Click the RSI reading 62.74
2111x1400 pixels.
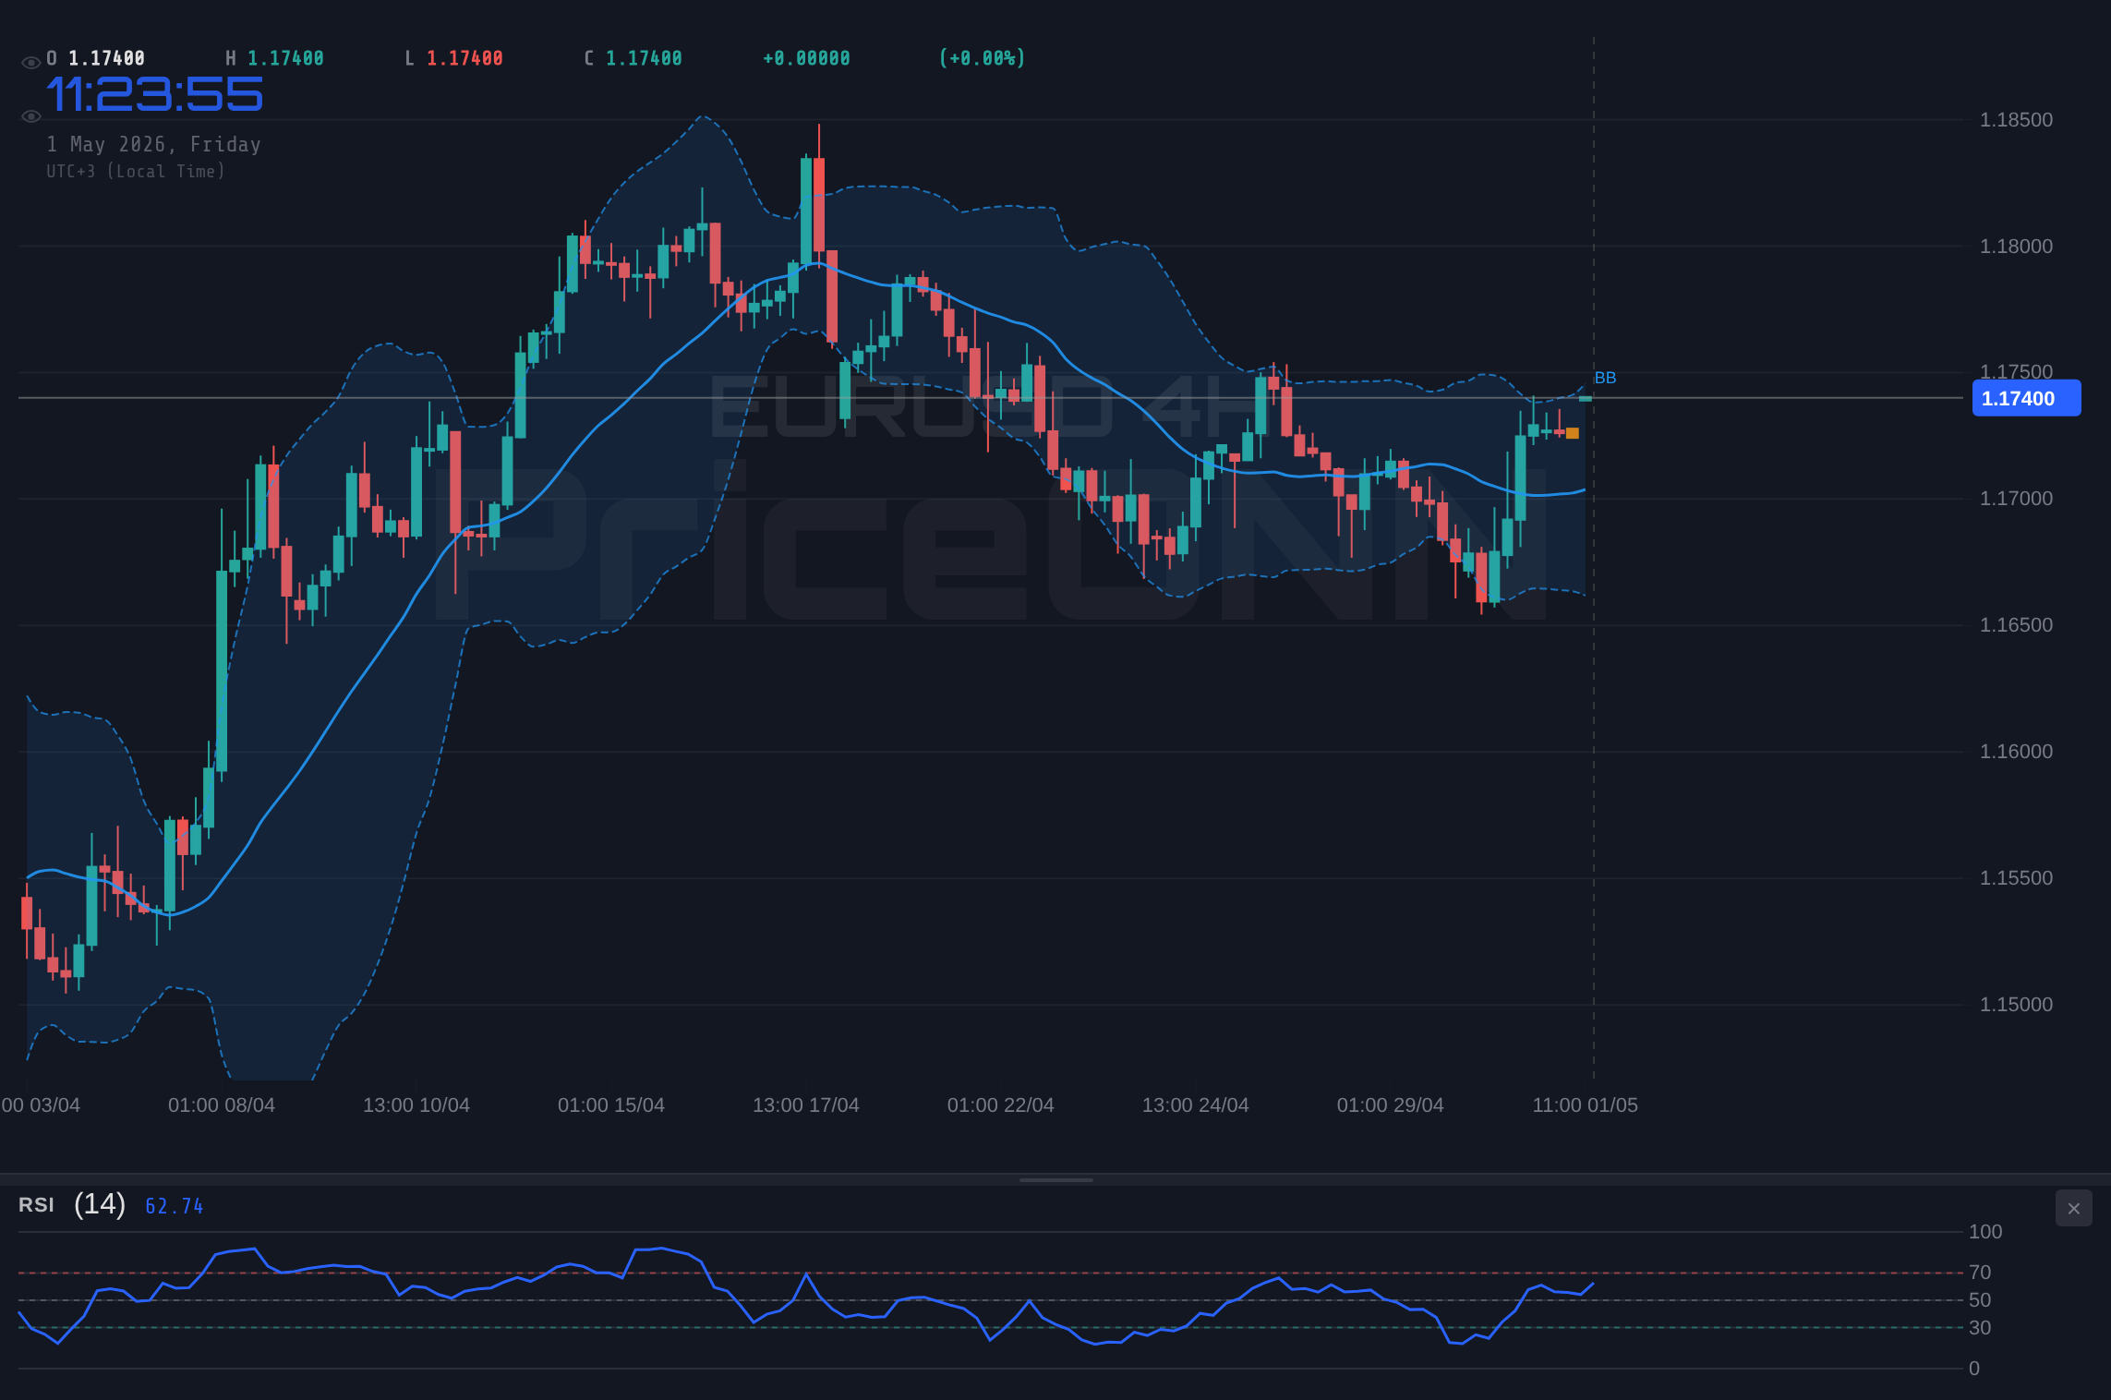(x=175, y=1206)
